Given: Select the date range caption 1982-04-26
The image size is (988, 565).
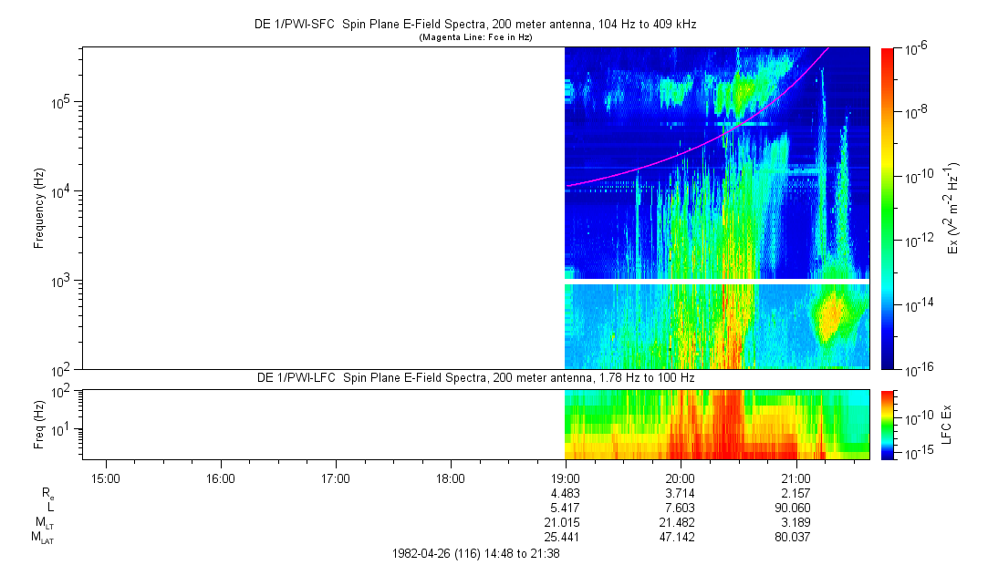Looking at the screenshot, I should 474,553.
